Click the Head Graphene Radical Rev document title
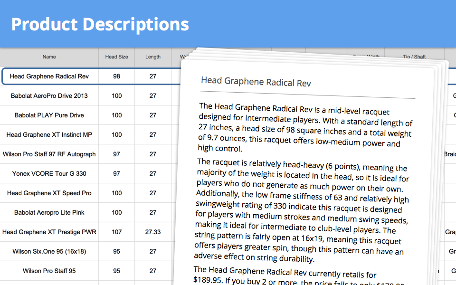The image size is (456, 285). click(x=256, y=82)
